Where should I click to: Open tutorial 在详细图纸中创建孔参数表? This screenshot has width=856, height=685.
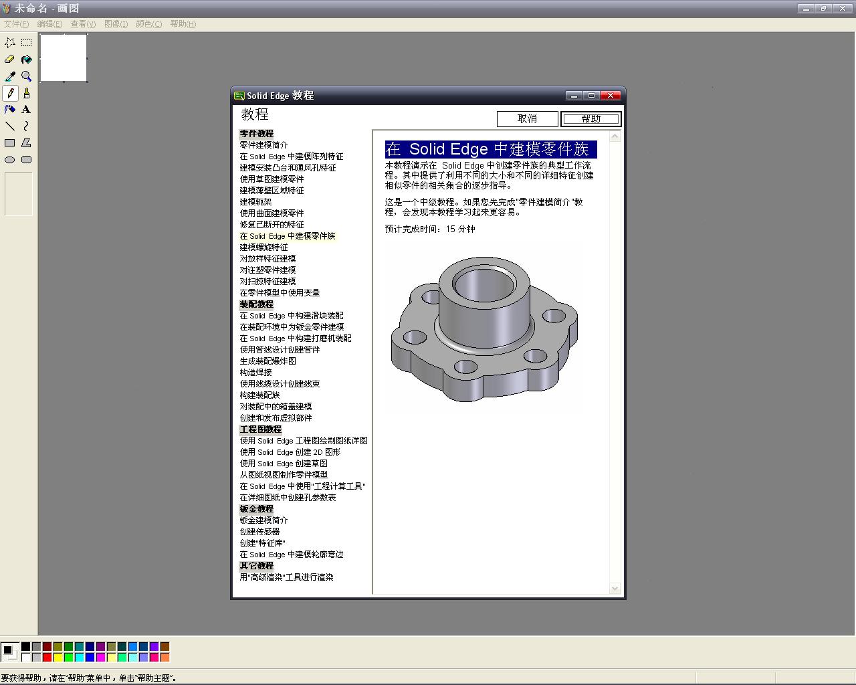click(x=288, y=498)
